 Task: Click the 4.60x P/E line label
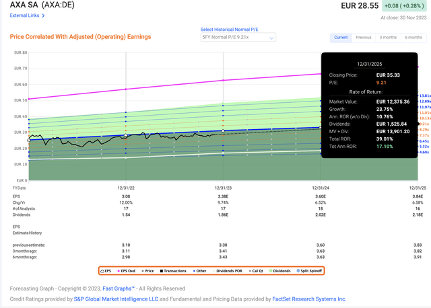pyautogui.click(x=424, y=152)
